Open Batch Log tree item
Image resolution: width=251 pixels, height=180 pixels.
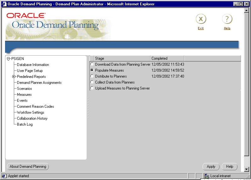coord(25,124)
